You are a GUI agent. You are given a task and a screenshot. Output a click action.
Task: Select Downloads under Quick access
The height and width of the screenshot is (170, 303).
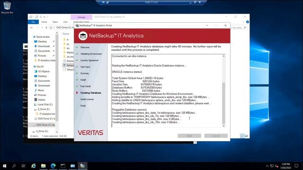tap(44, 46)
